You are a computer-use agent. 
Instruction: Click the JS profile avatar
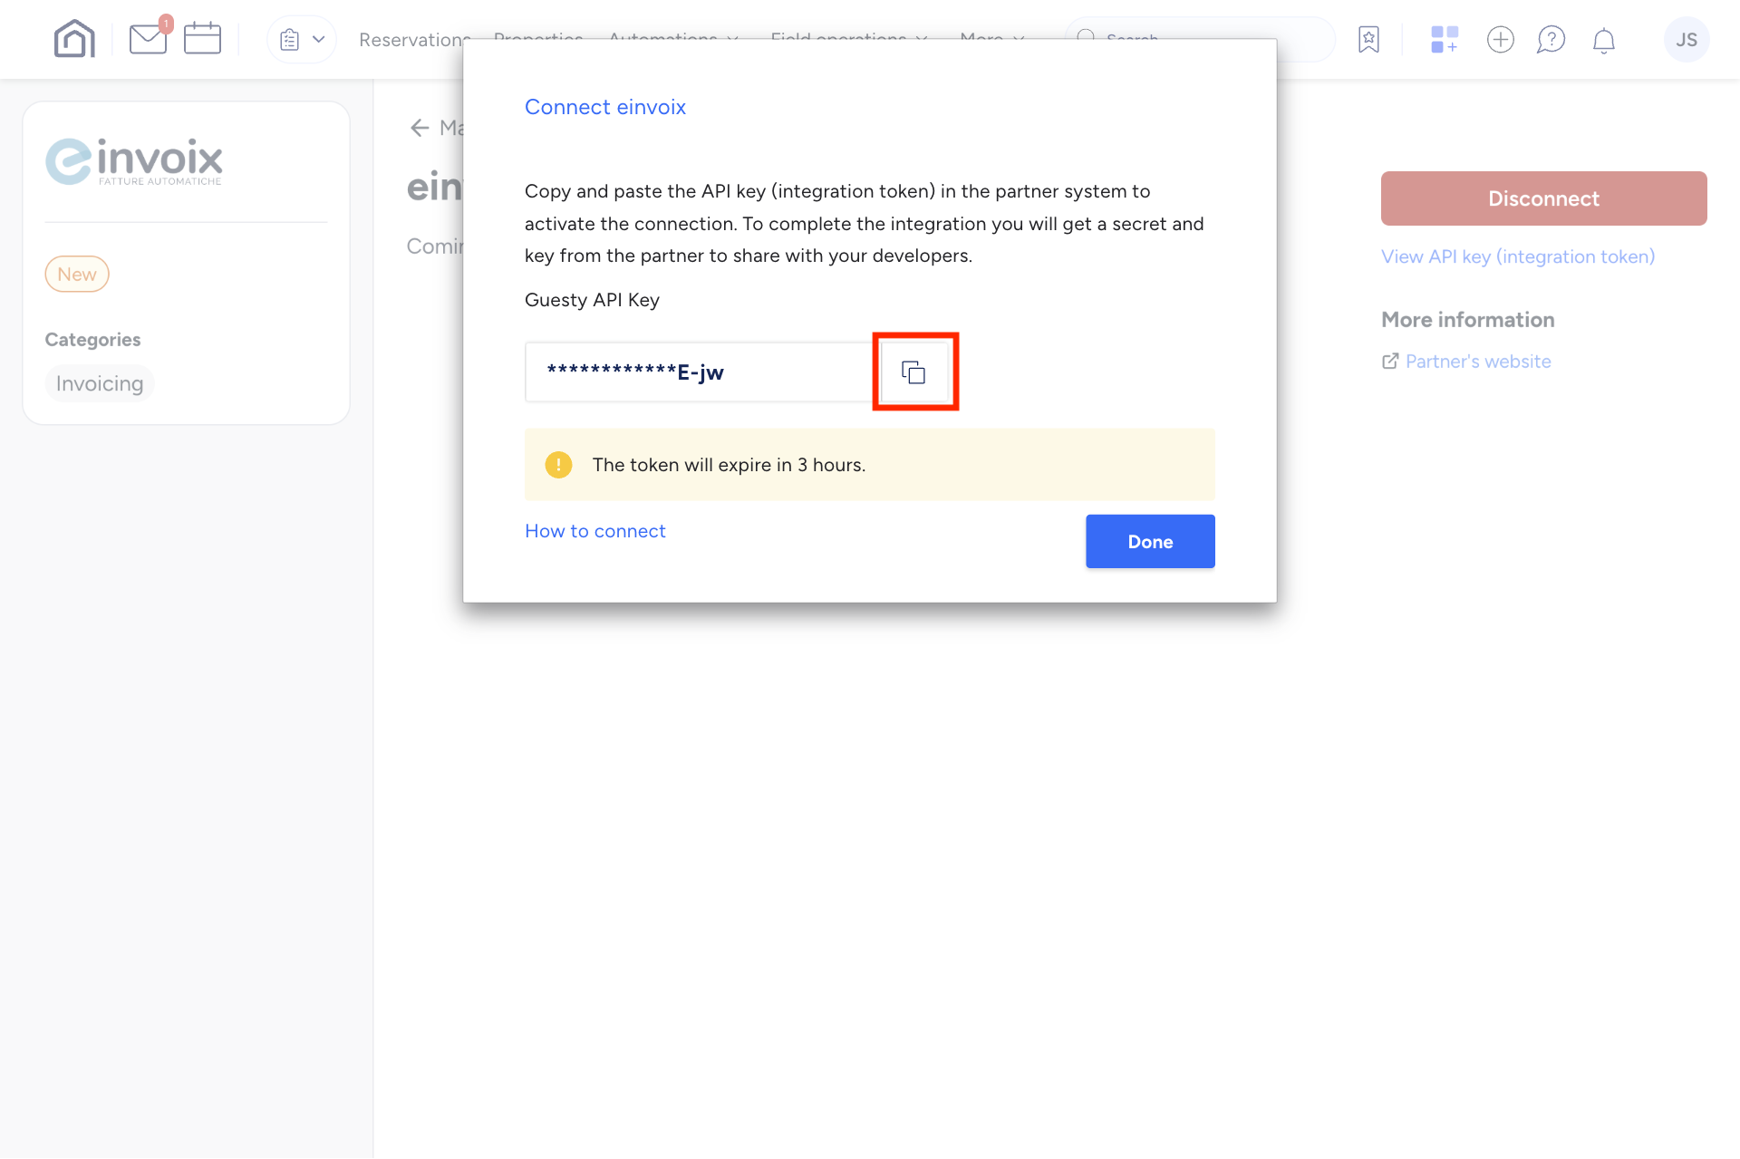[1687, 39]
